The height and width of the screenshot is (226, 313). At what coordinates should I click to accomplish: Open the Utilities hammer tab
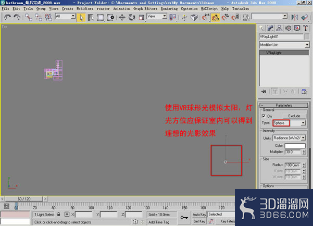[306, 28]
